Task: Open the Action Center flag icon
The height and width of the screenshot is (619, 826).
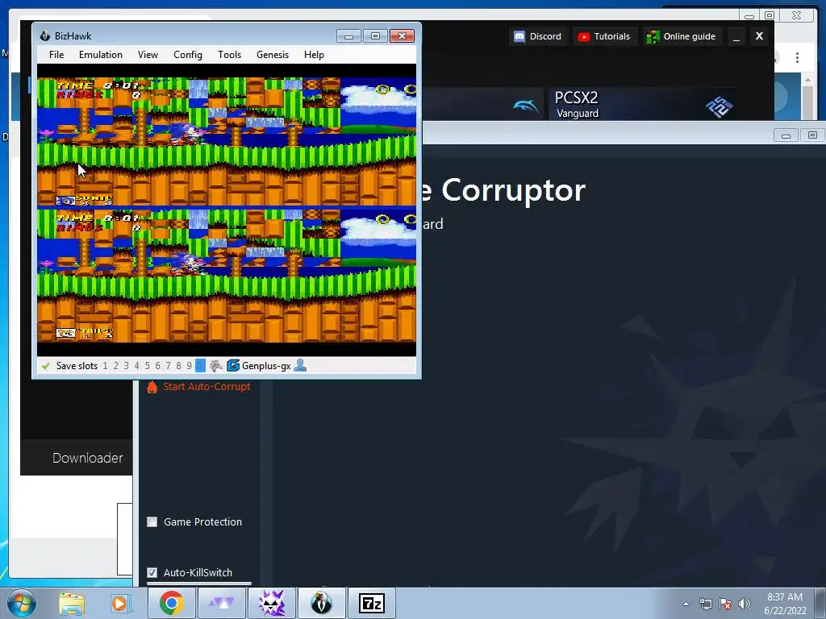Action: click(x=725, y=604)
